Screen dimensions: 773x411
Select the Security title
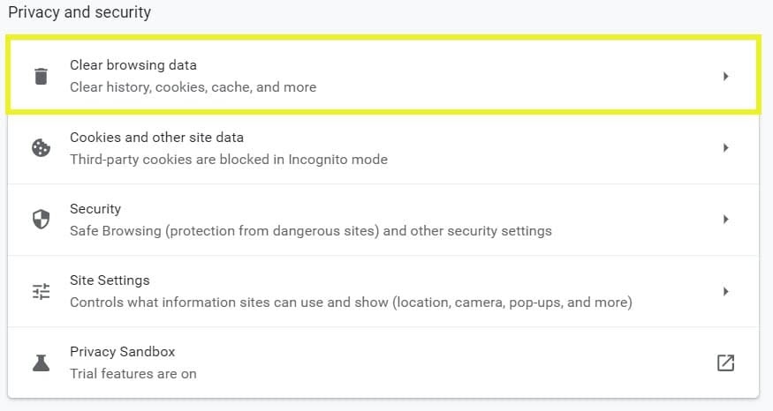(95, 209)
